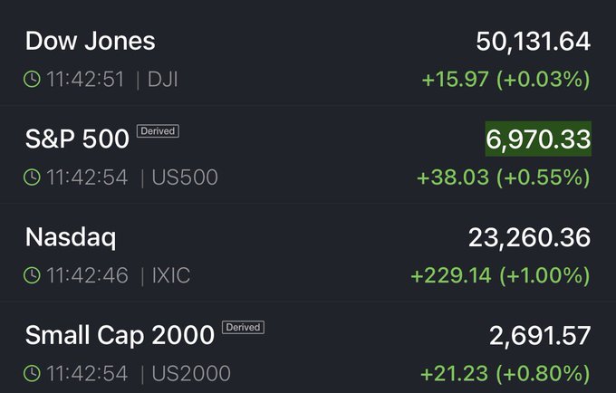The height and width of the screenshot is (393, 616).
Task: Open the S&P 500 index
Action: [77, 139]
